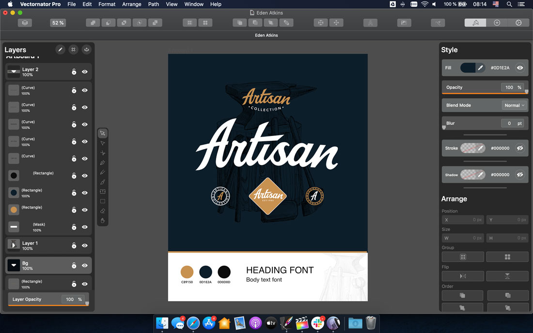533x333 pixels.
Task: Click the Layers icon in the top toolbar
Action: tap(25, 22)
